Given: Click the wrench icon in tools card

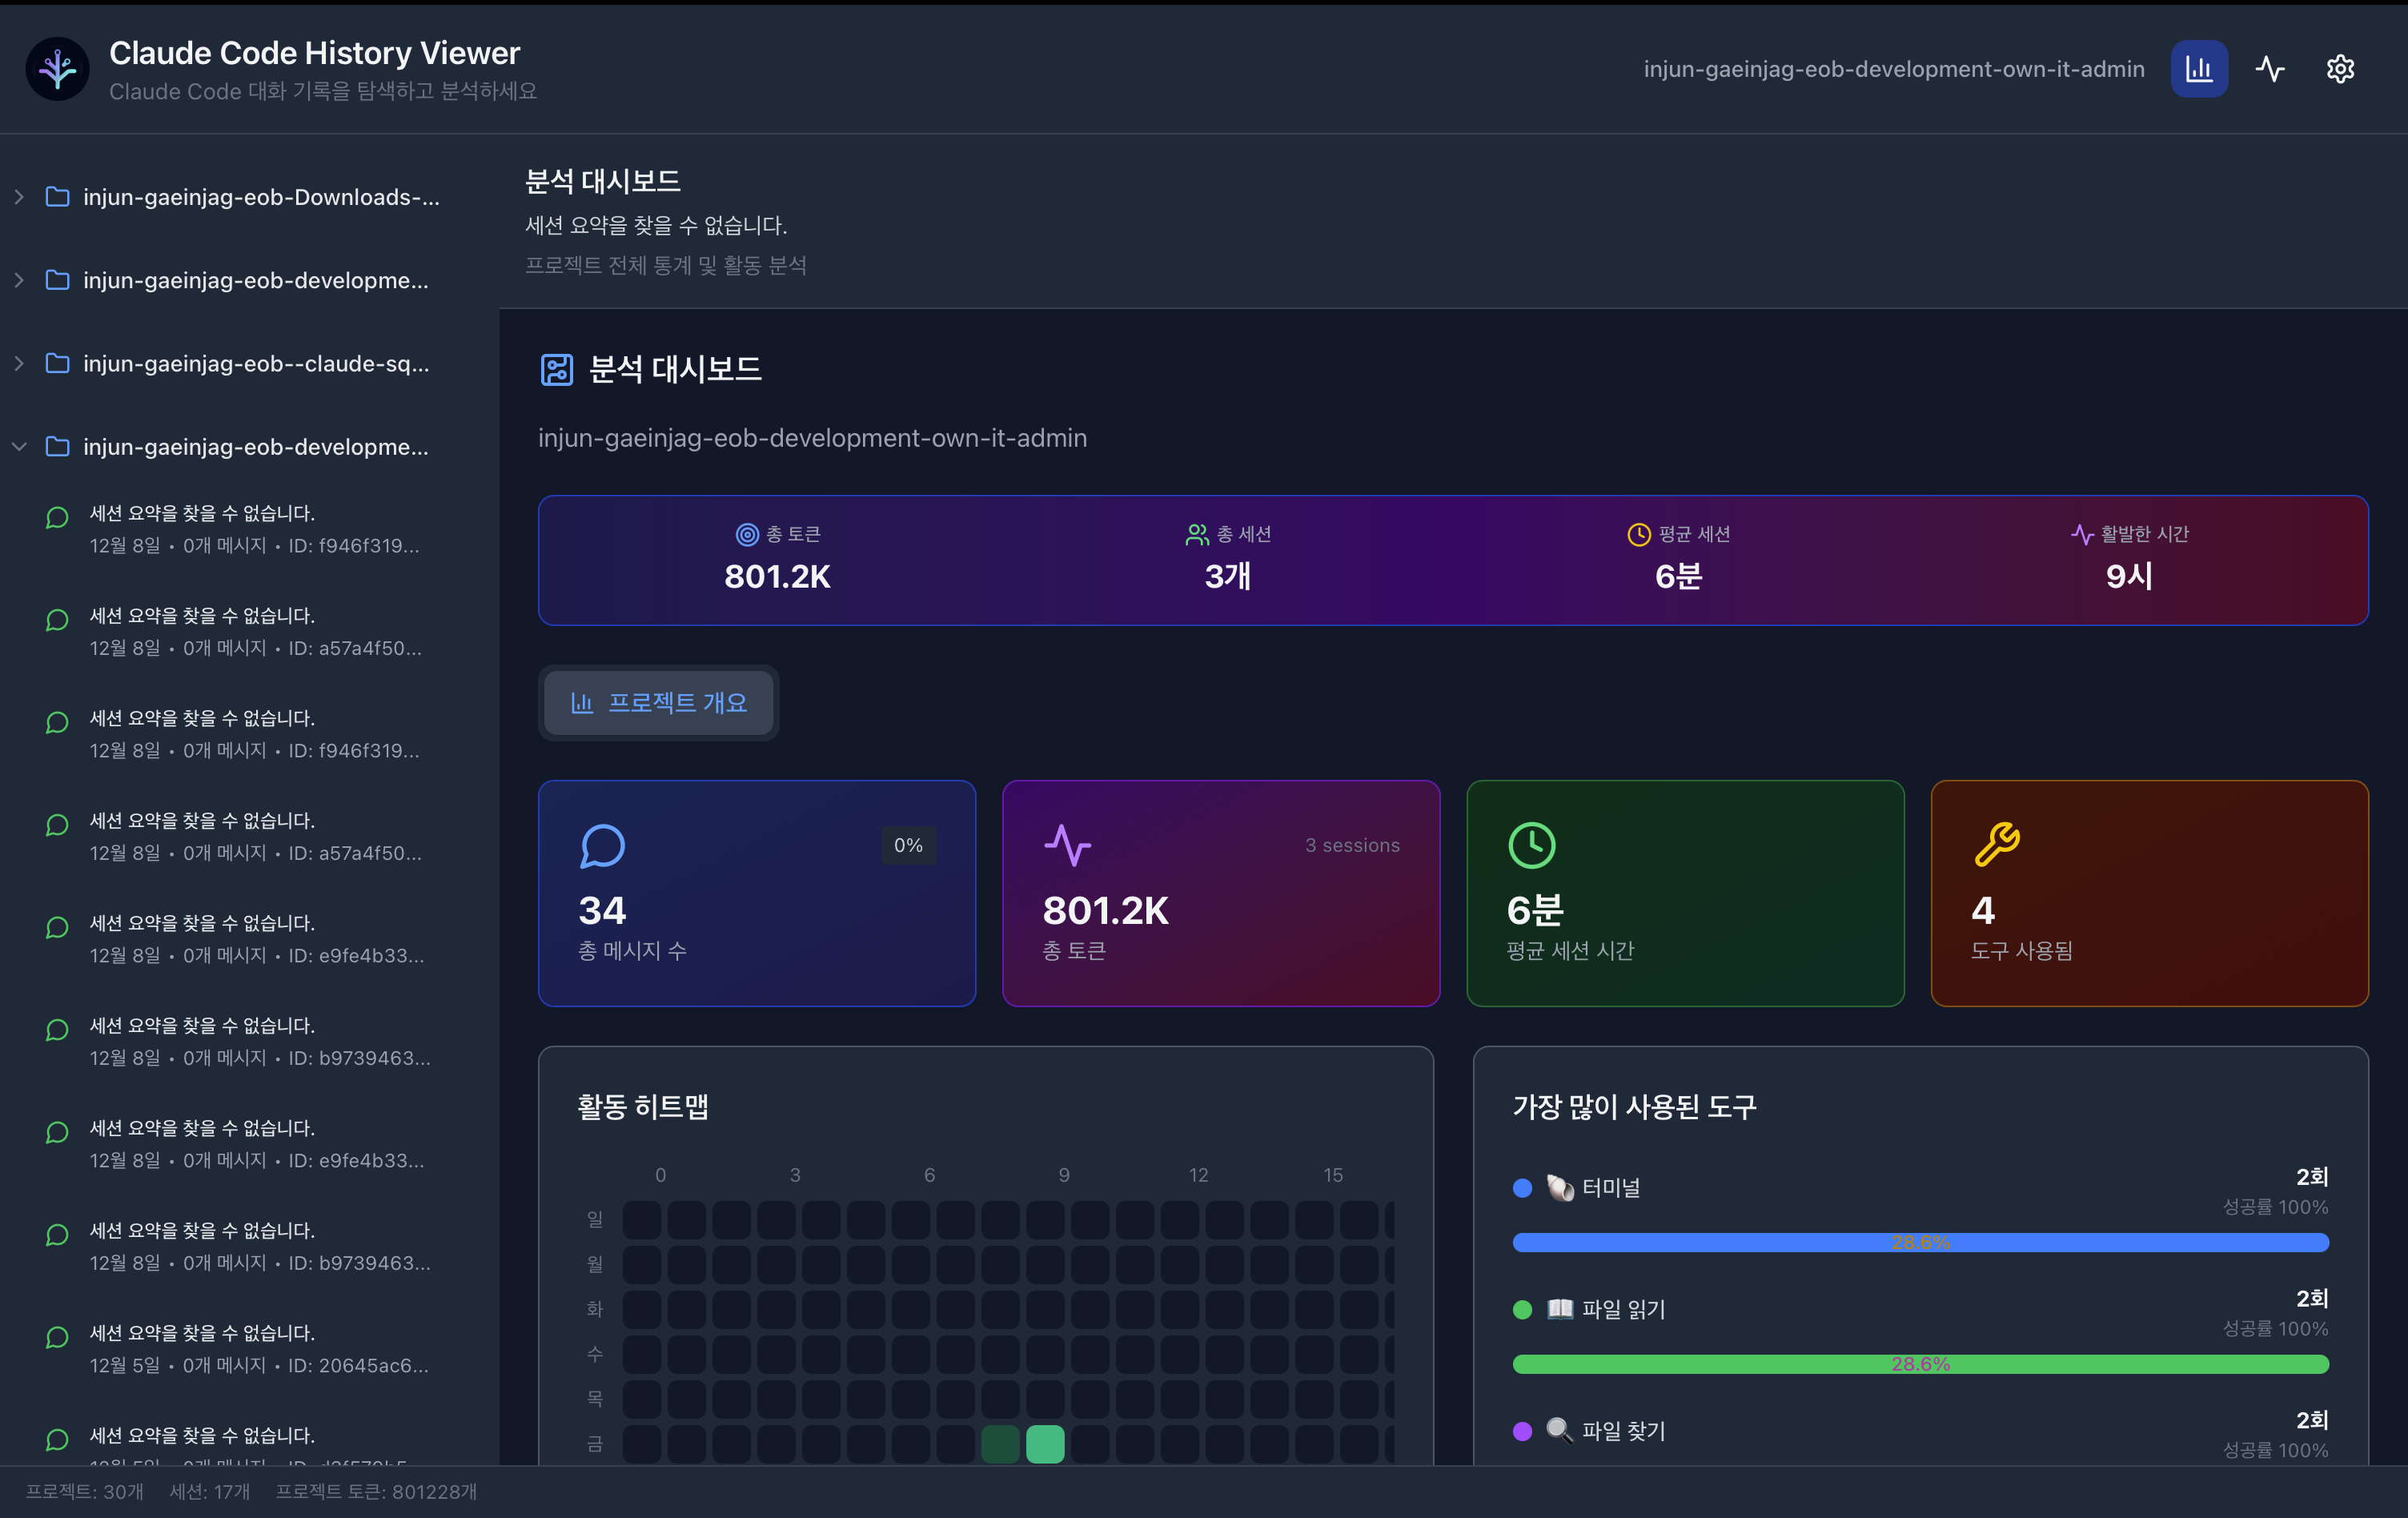Looking at the screenshot, I should (x=1996, y=844).
